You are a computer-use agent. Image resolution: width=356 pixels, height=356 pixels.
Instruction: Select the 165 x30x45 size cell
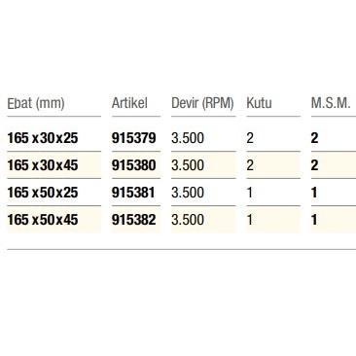43,165
